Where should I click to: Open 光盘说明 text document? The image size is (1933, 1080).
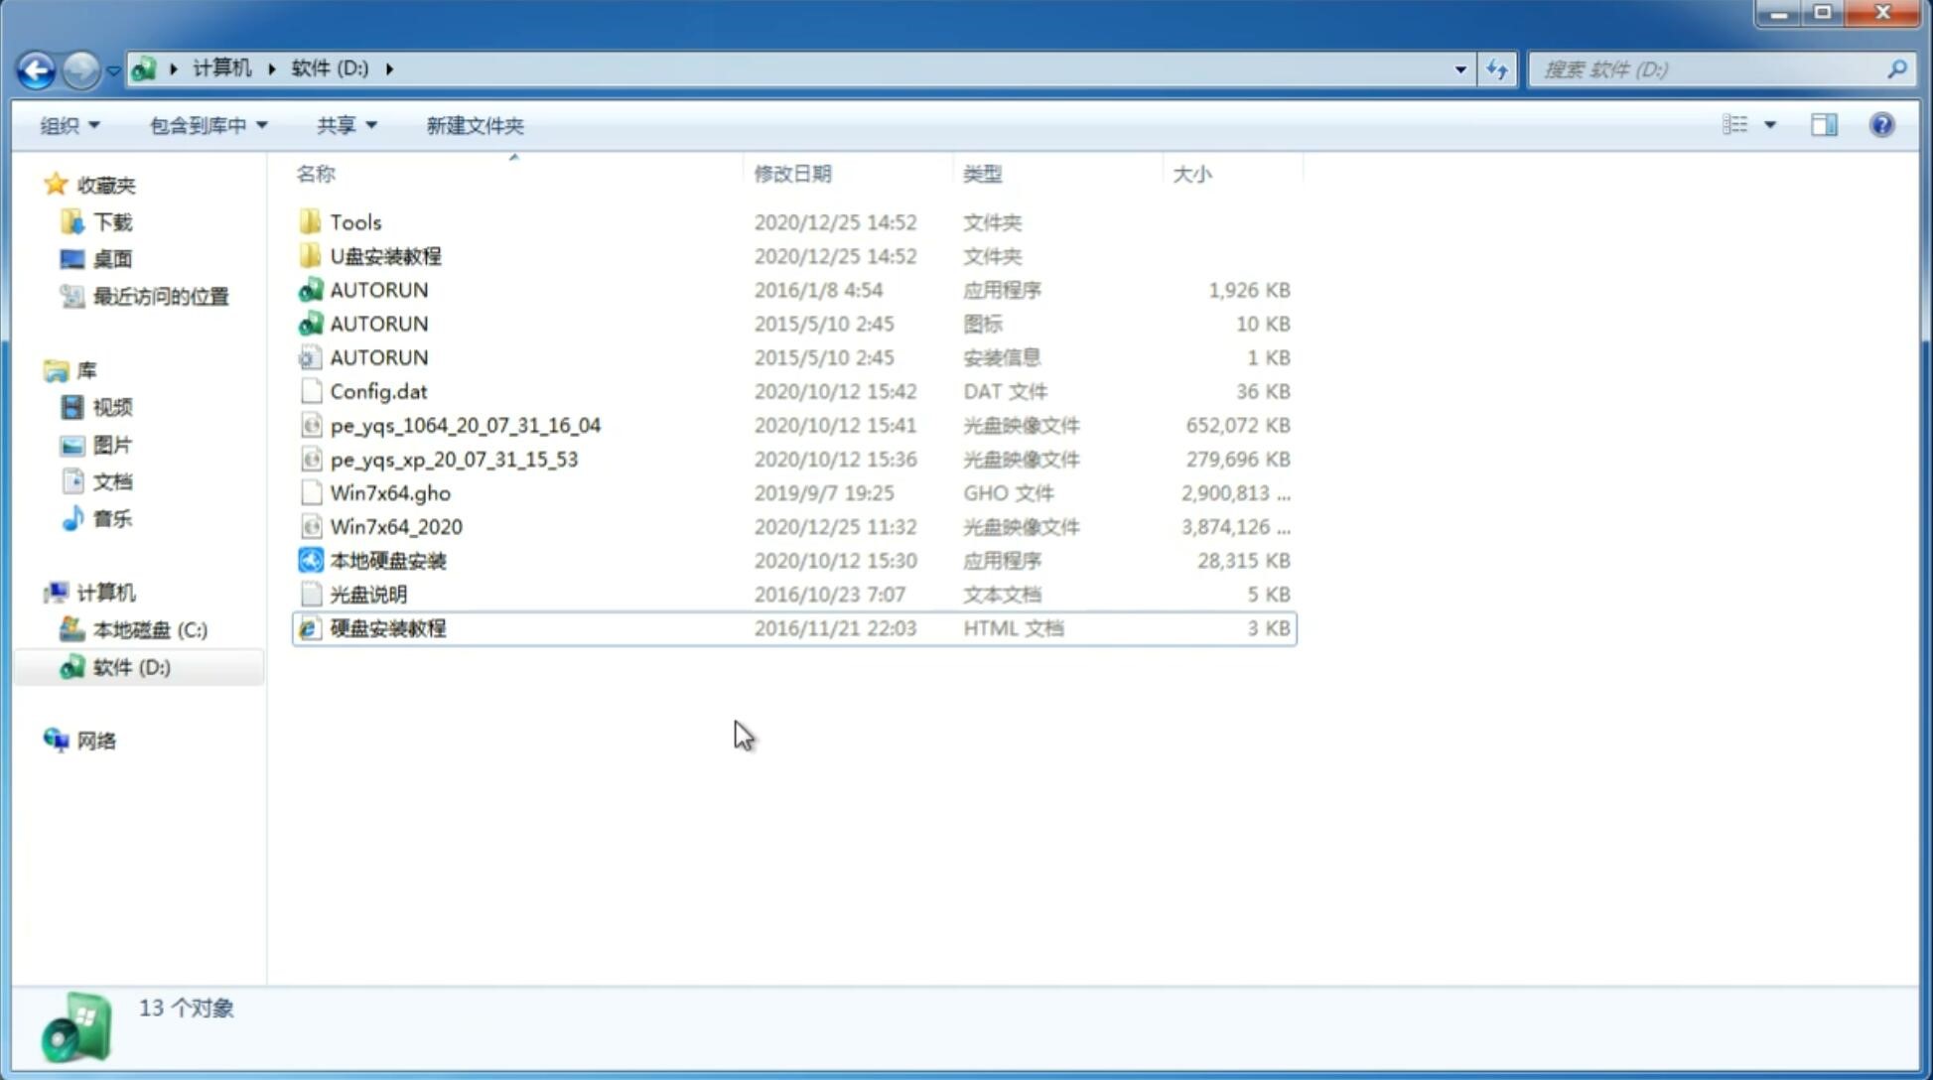coord(367,593)
